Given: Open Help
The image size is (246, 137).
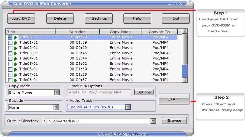Looking at the screenshot, I should [x=137, y=18].
